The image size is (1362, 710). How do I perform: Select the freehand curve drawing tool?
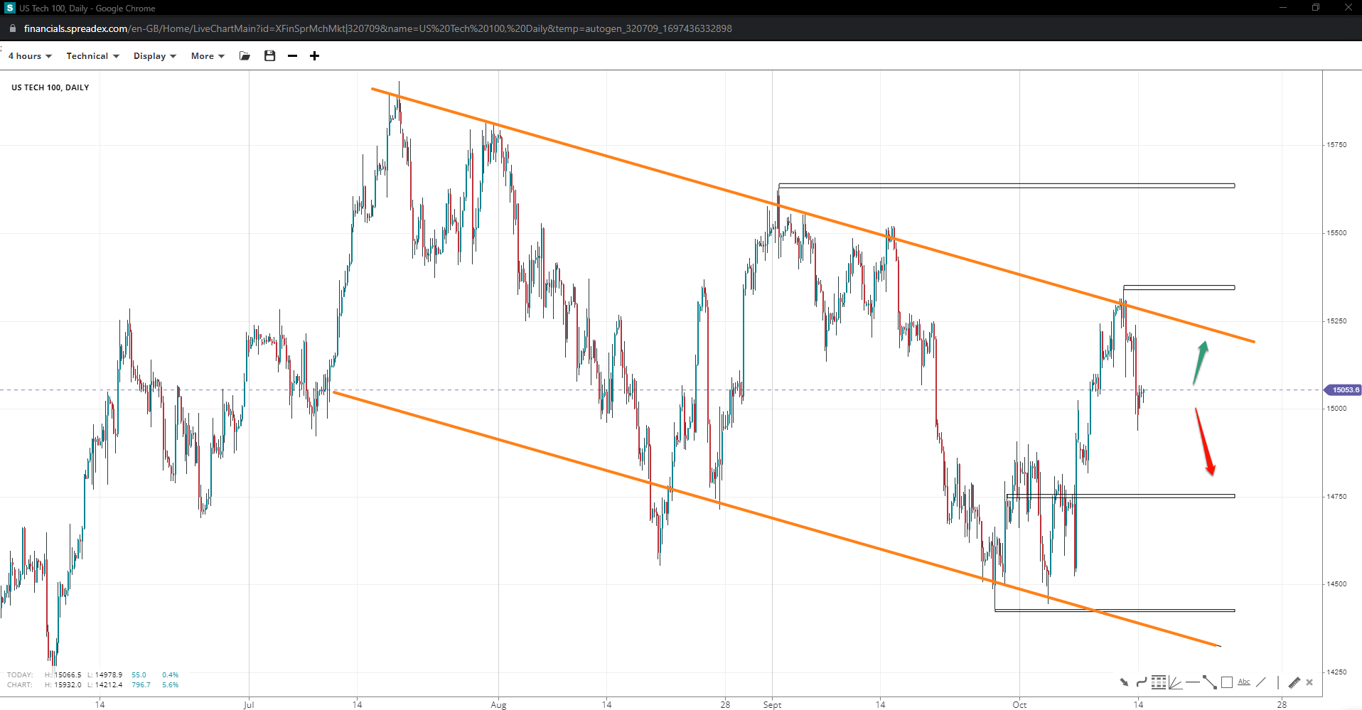(x=1141, y=682)
